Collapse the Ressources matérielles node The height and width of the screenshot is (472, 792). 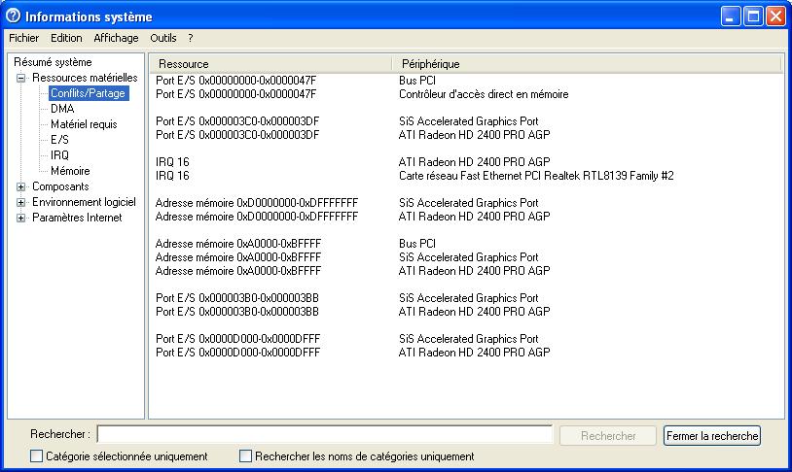pyautogui.click(x=20, y=78)
